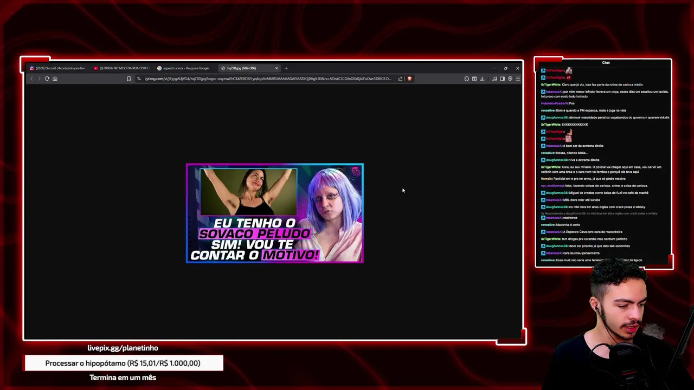Open the Brave Shields lion icon

pos(409,79)
